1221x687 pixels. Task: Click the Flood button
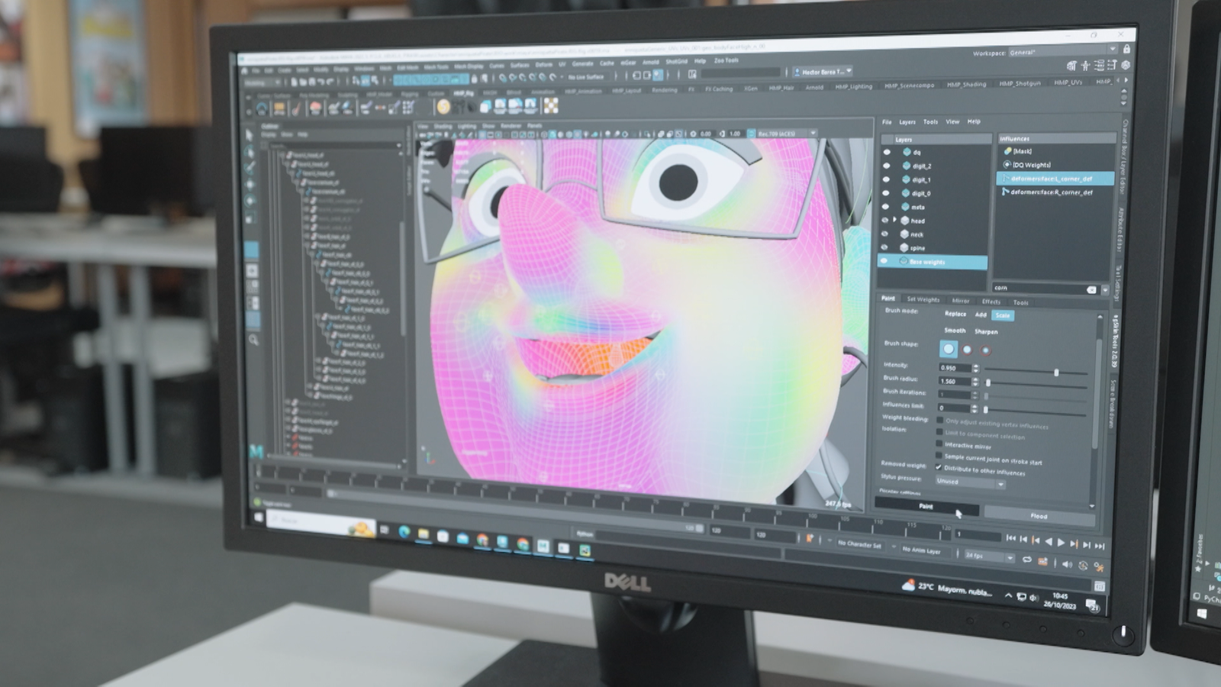pyautogui.click(x=1039, y=516)
